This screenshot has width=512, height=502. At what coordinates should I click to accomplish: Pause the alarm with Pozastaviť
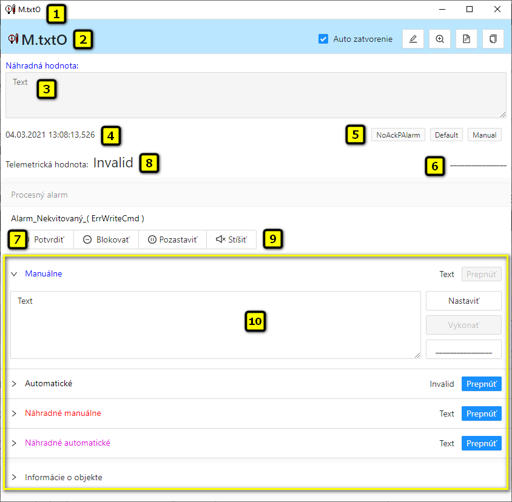(x=173, y=239)
